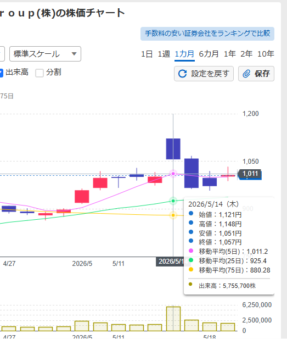Select the 1週 period tab
The image size is (287, 339).
164,54
